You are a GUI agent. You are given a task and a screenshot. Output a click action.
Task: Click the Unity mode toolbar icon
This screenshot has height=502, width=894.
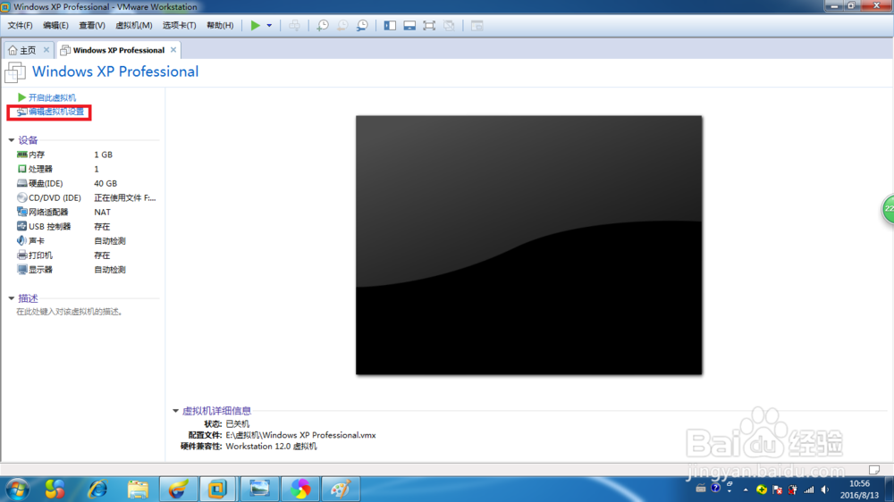click(449, 25)
